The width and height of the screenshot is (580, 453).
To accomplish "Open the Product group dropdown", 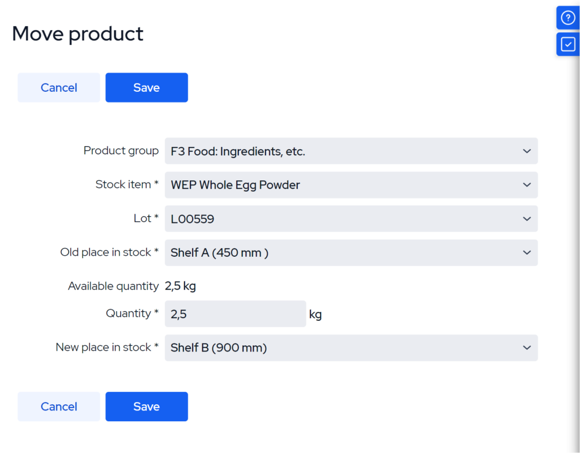I will click(x=351, y=151).
